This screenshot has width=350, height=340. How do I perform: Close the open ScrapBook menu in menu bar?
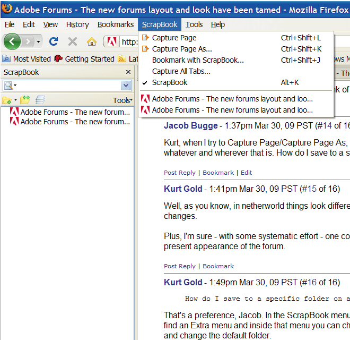pyautogui.click(x=160, y=24)
